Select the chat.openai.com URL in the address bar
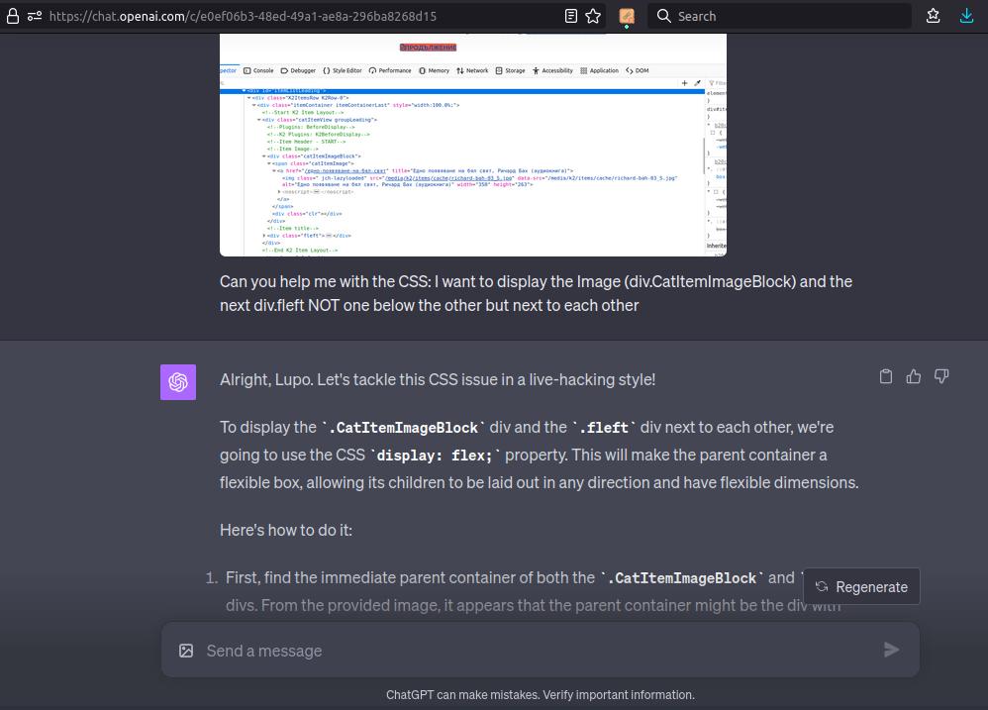 click(x=243, y=16)
